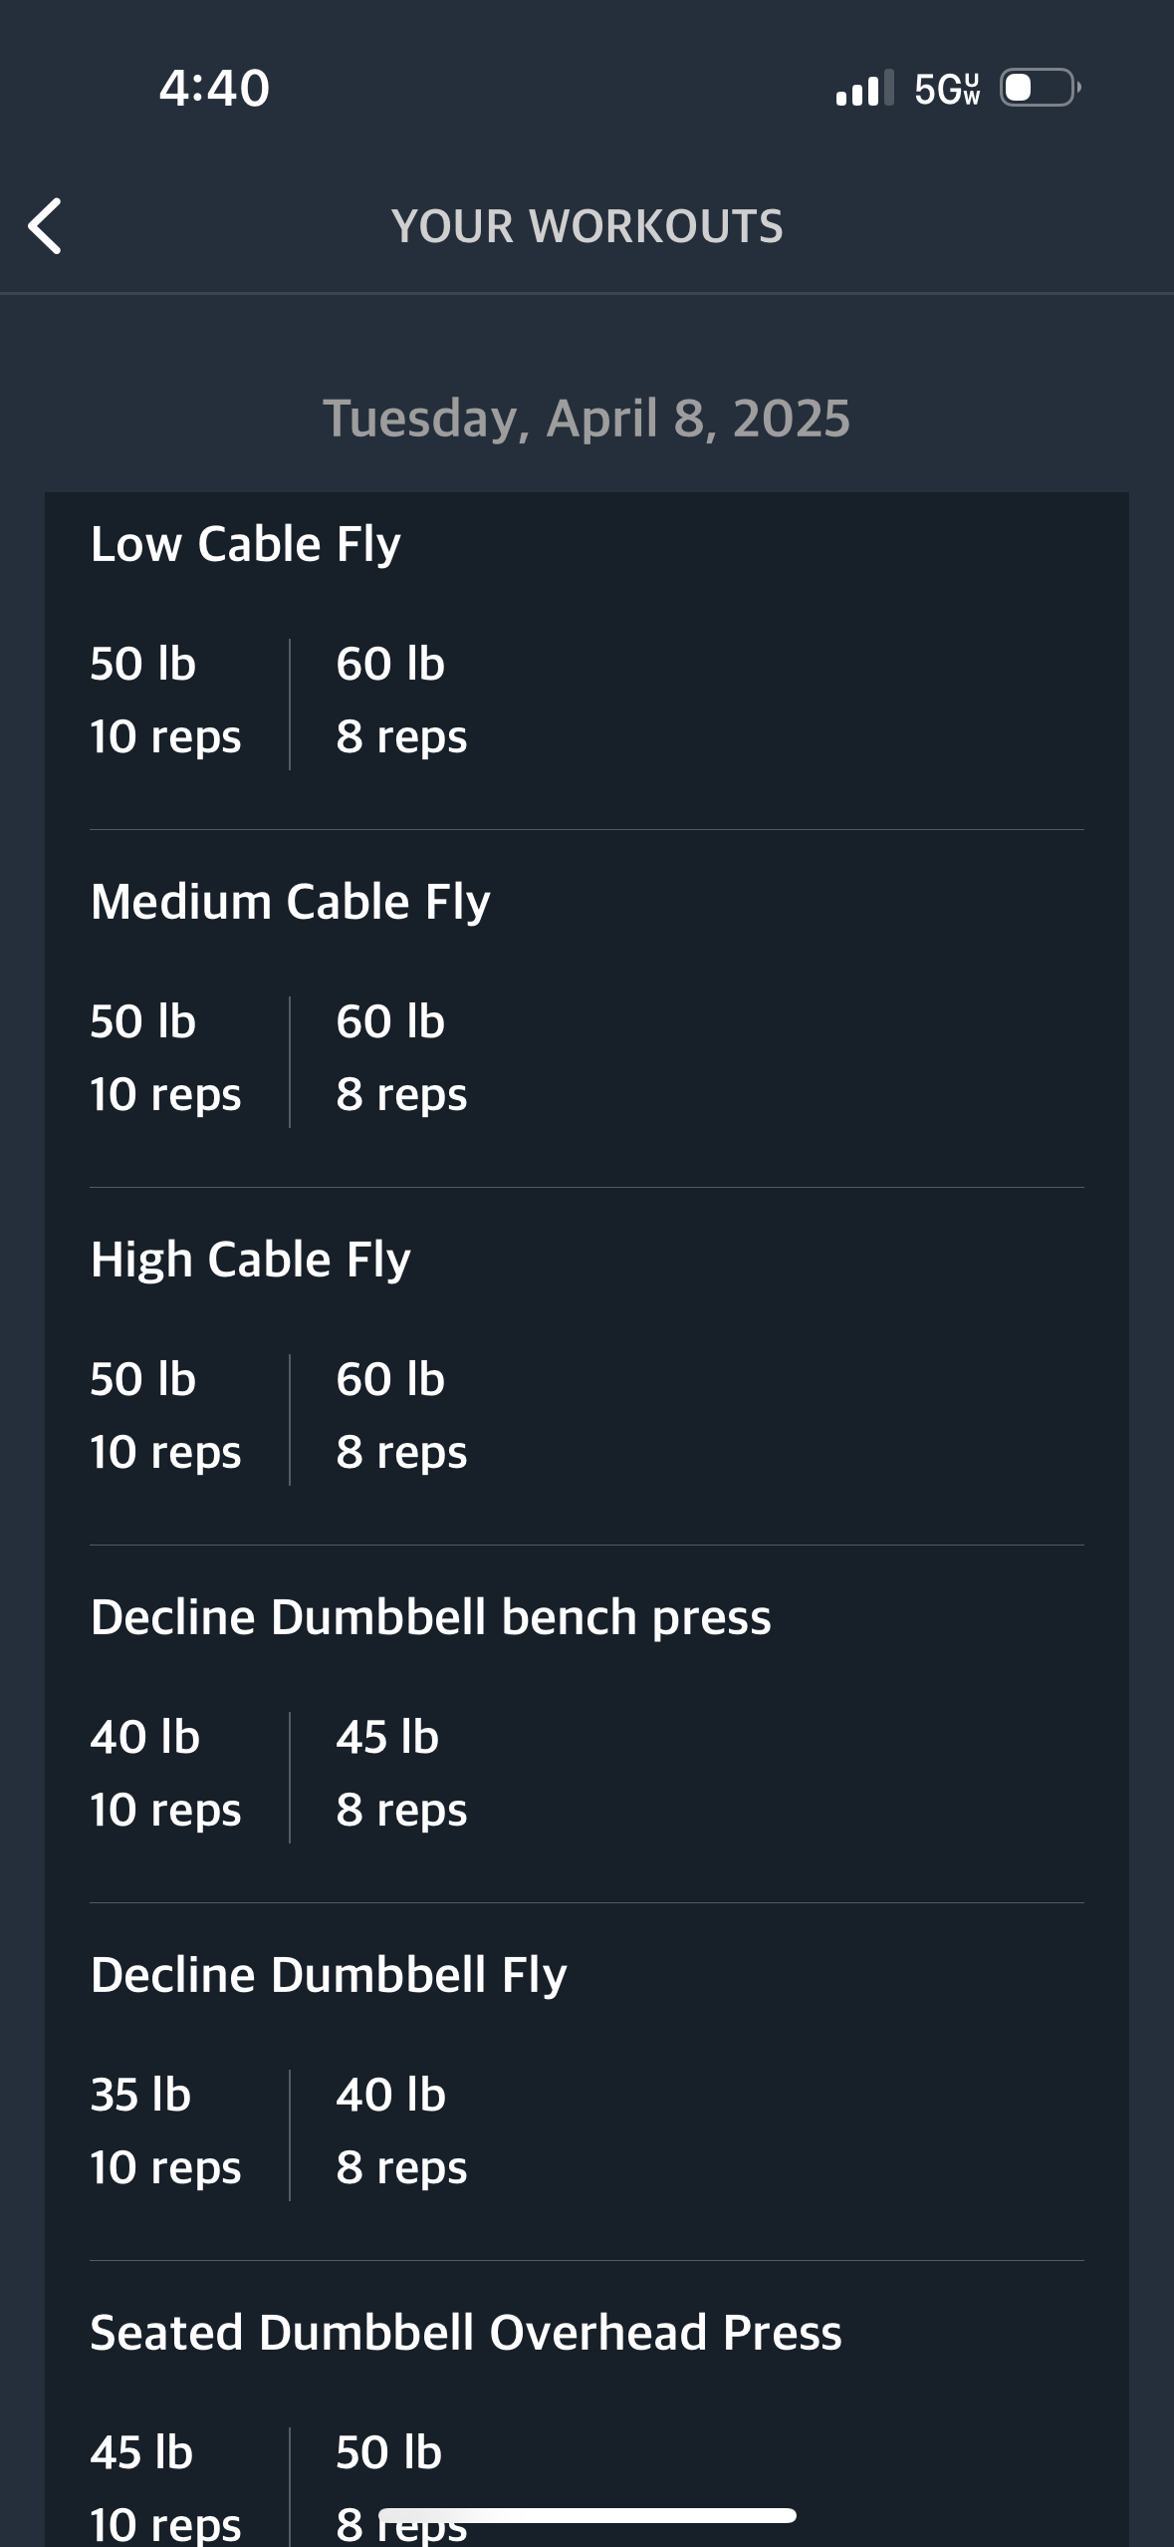Tap the home indicator bar at bottom

587,2515
